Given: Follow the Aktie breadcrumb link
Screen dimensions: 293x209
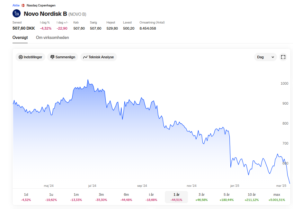Looking at the screenshot, I should click(16, 5).
